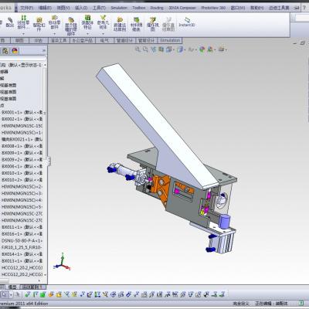The height and width of the screenshot is (309, 309).
Task: Click the View Orientation cube icon
Action: 169,49
